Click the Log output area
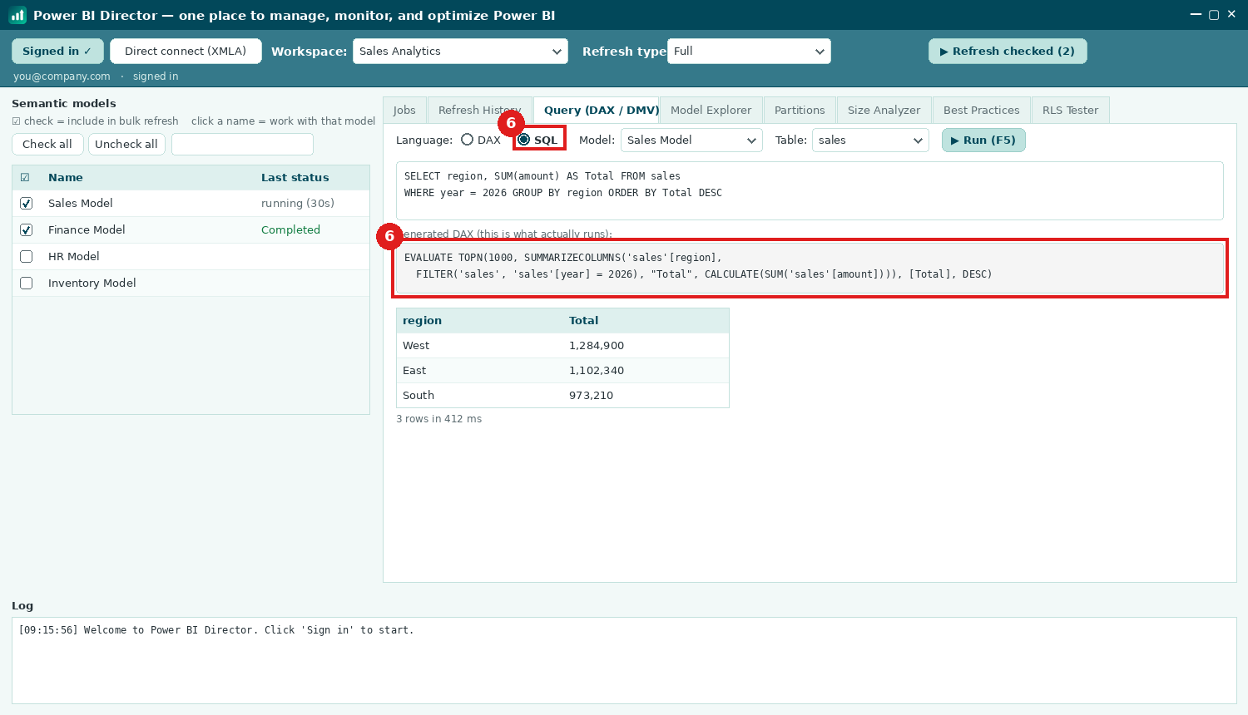The height and width of the screenshot is (715, 1248). tap(624, 660)
